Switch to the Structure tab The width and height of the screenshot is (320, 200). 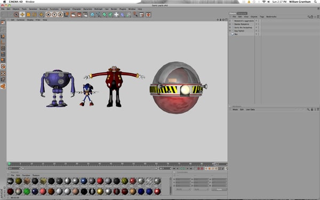click(242, 13)
